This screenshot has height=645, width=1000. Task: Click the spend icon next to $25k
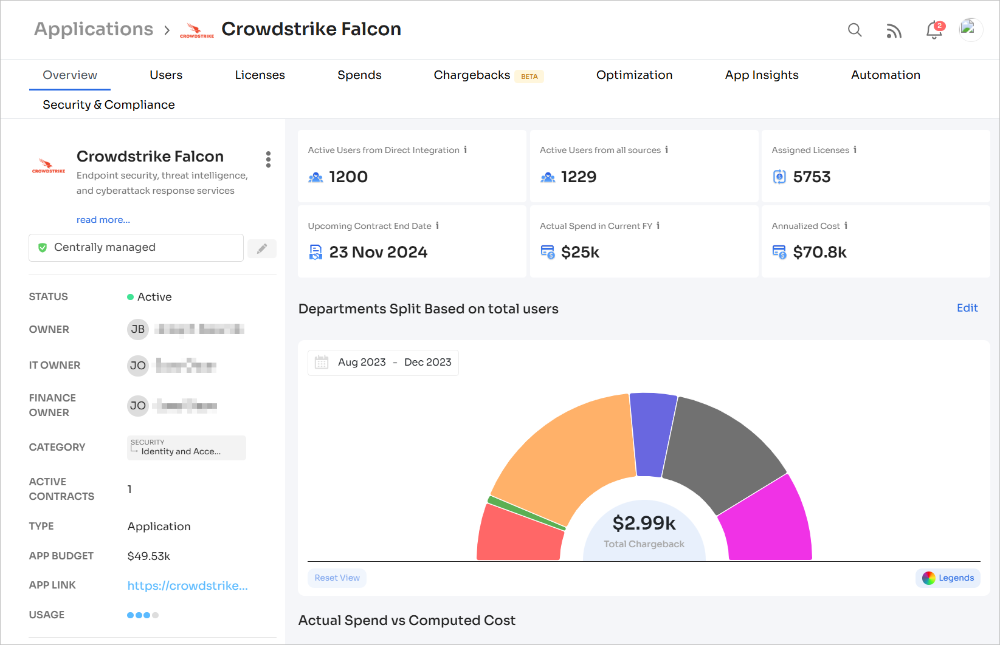pos(548,252)
